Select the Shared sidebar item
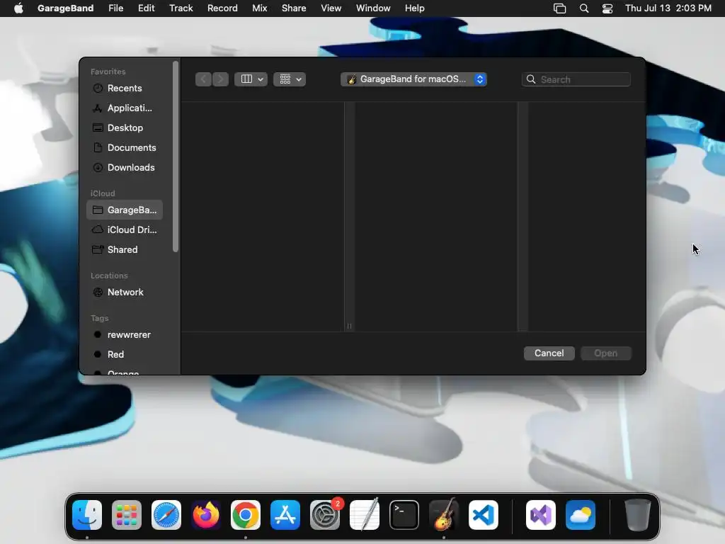The width and height of the screenshot is (725, 544). (125, 250)
